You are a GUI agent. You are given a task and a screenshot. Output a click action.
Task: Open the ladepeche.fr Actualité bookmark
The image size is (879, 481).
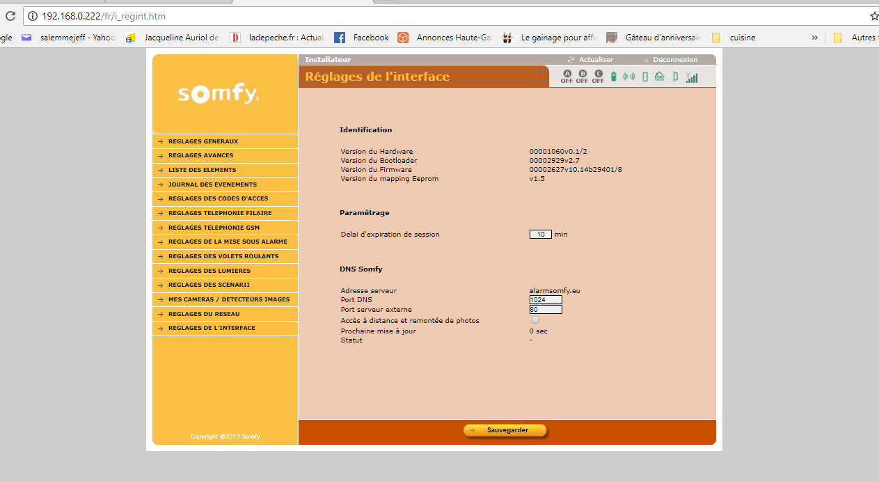[x=276, y=38]
